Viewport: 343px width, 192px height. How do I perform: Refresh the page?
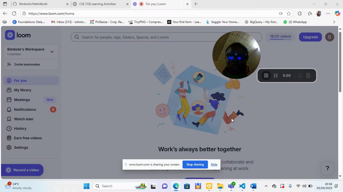[14, 14]
